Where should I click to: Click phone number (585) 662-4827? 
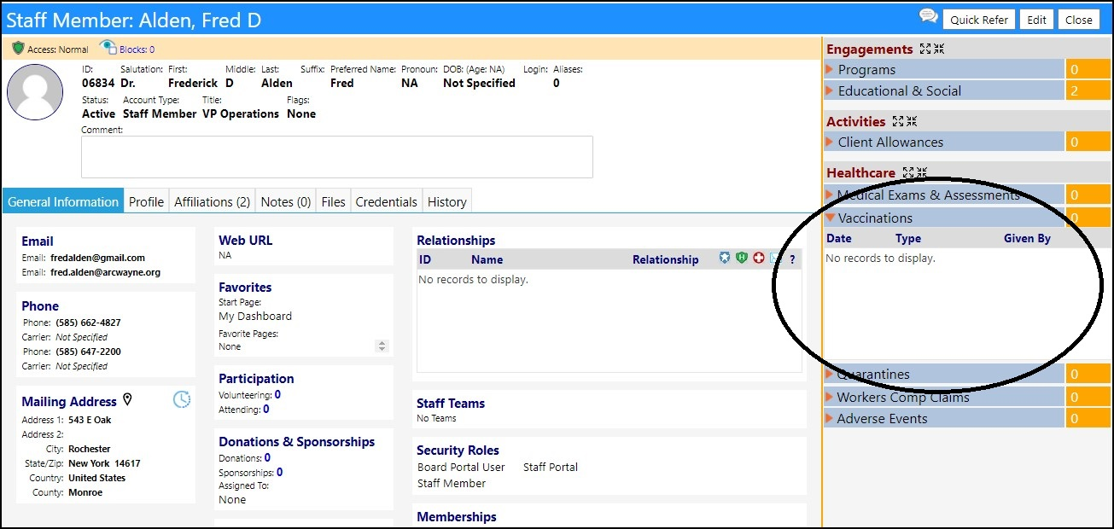click(x=88, y=323)
